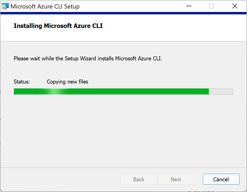The image size is (247, 192).
Task: Click the unfilled gray end of progress bar
Action: point(221,92)
